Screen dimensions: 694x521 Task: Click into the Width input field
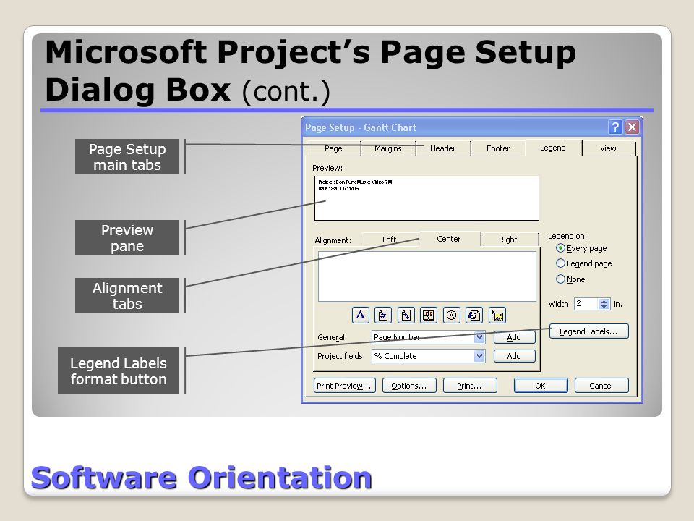pos(586,304)
